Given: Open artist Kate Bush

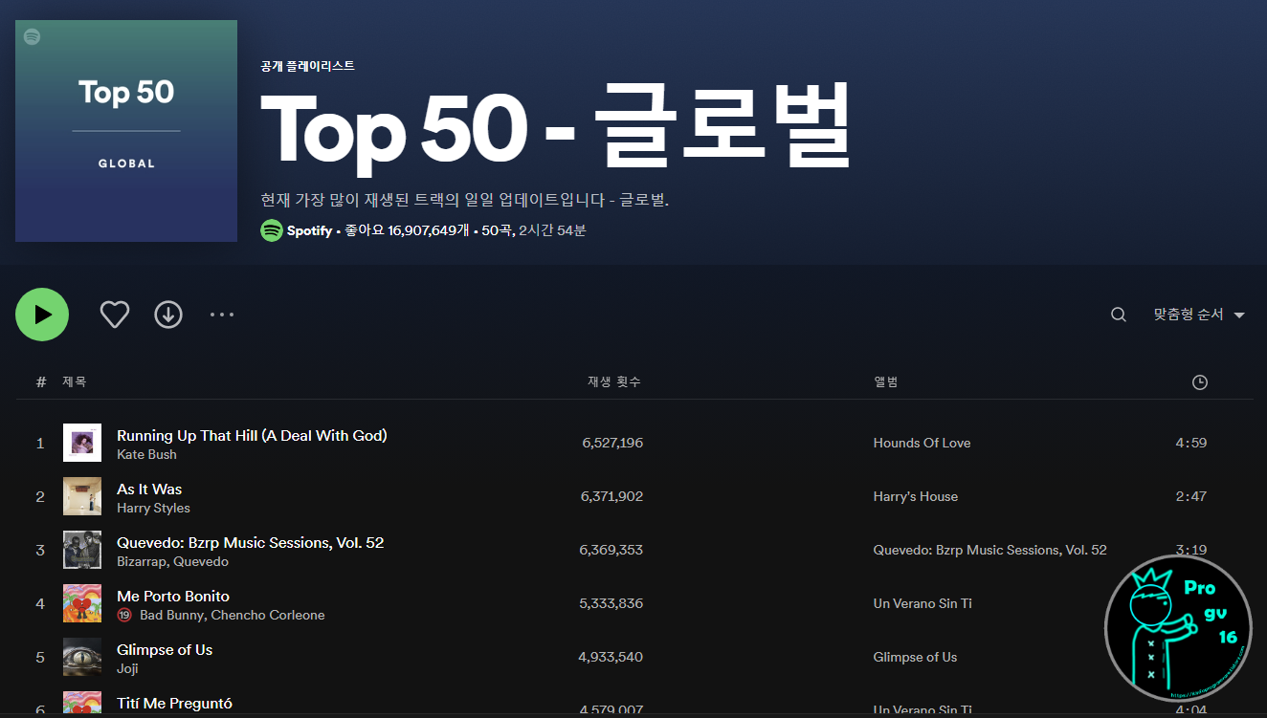Looking at the screenshot, I should coord(146,455).
